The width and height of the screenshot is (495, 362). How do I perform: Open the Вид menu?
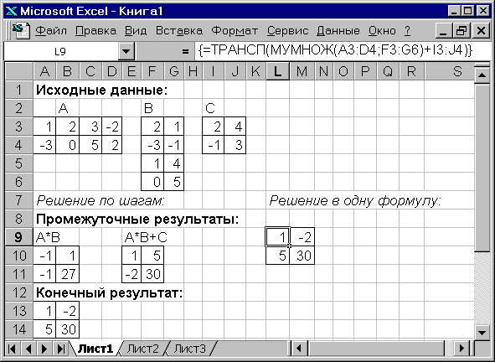[136, 31]
